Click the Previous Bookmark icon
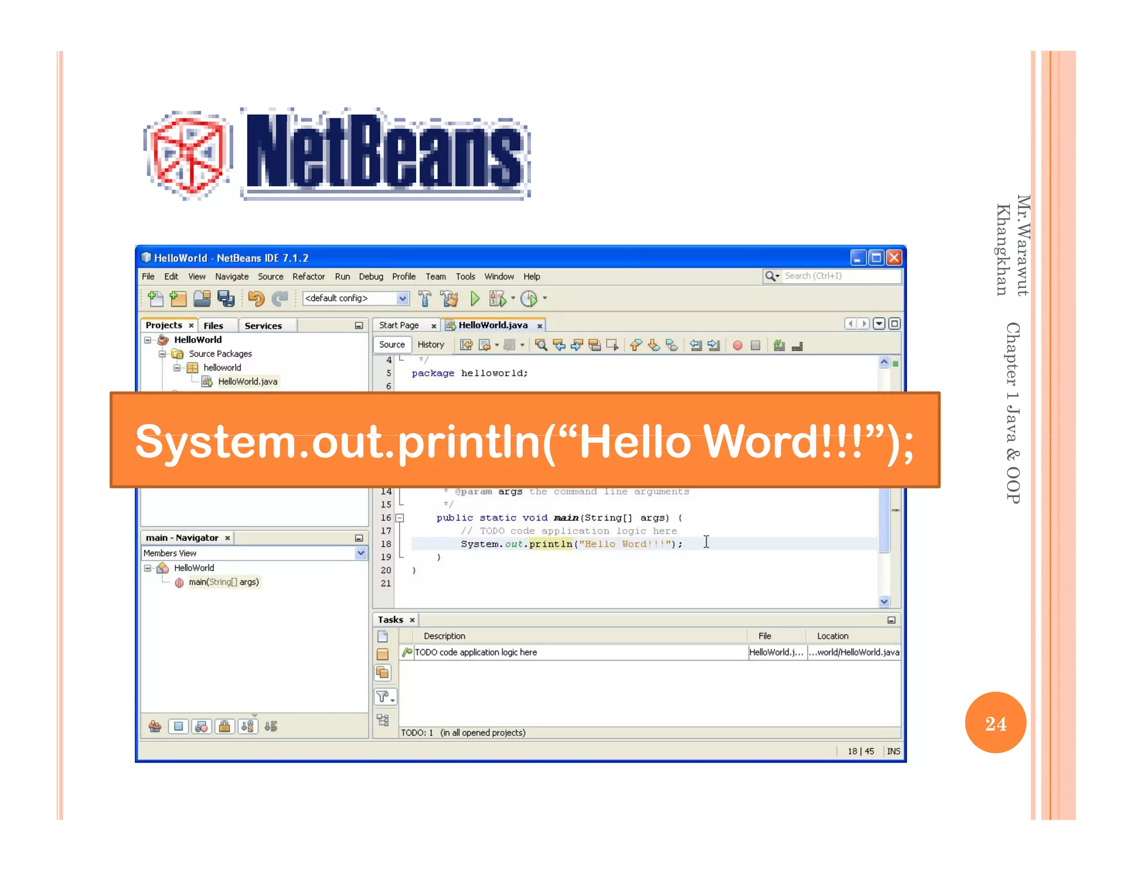This screenshot has width=1127, height=871. [x=636, y=345]
